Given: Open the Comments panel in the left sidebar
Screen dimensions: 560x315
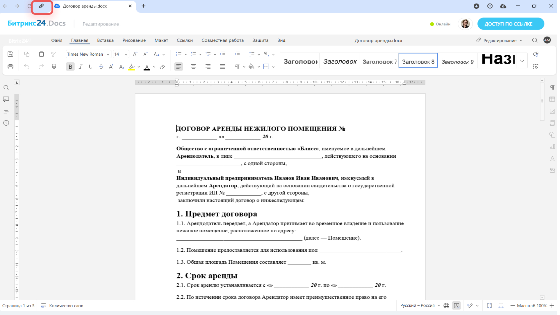Looking at the screenshot, I should click(6, 99).
